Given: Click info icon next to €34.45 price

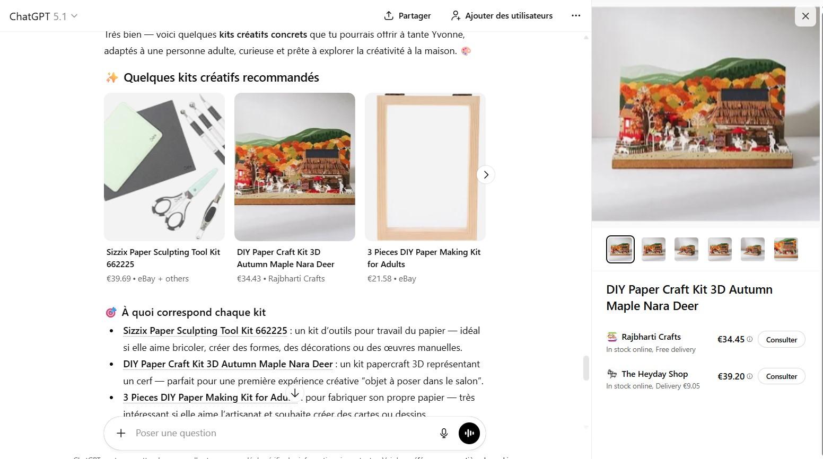Looking at the screenshot, I should (x=750, y=339).
